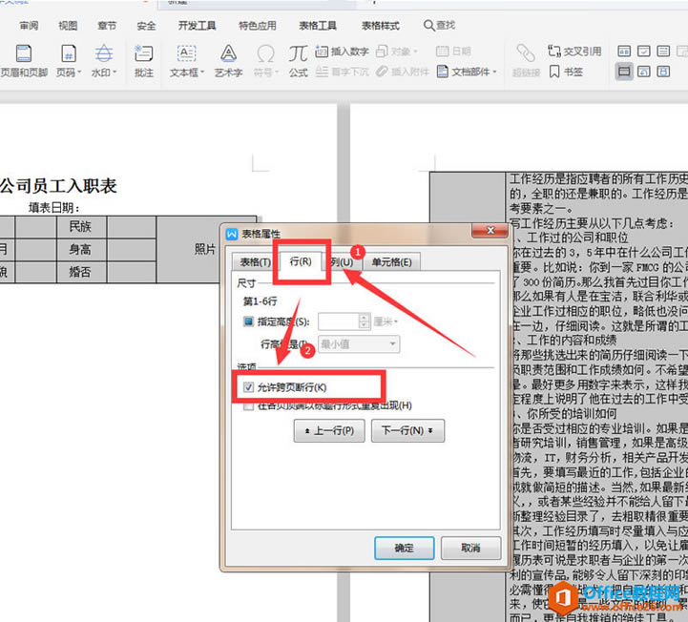Click 第1-6行 label in dialog
The image size is (688, 622).
coord(261,301)
